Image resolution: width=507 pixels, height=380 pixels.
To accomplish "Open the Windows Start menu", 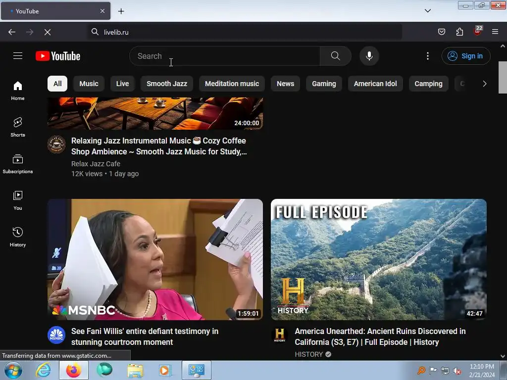I will tap(13, 370).
